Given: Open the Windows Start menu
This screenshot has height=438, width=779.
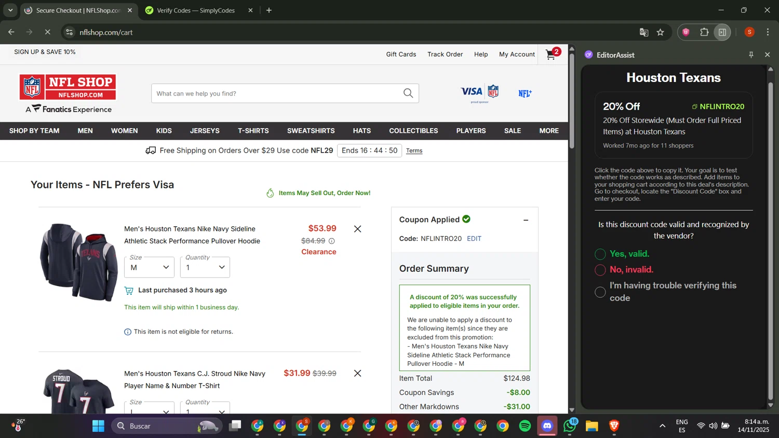Looking at the screenshot, I should point(98,426).
